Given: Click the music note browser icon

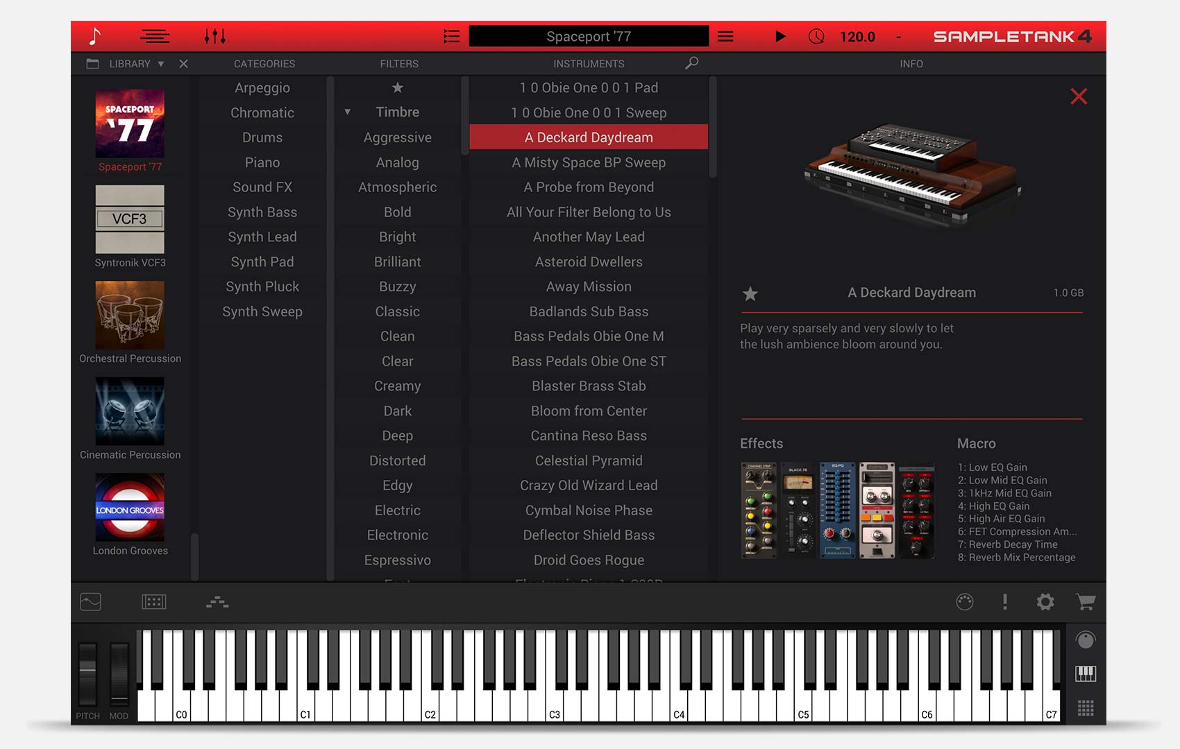Looking at the screenshot, I should click(95, 36).
